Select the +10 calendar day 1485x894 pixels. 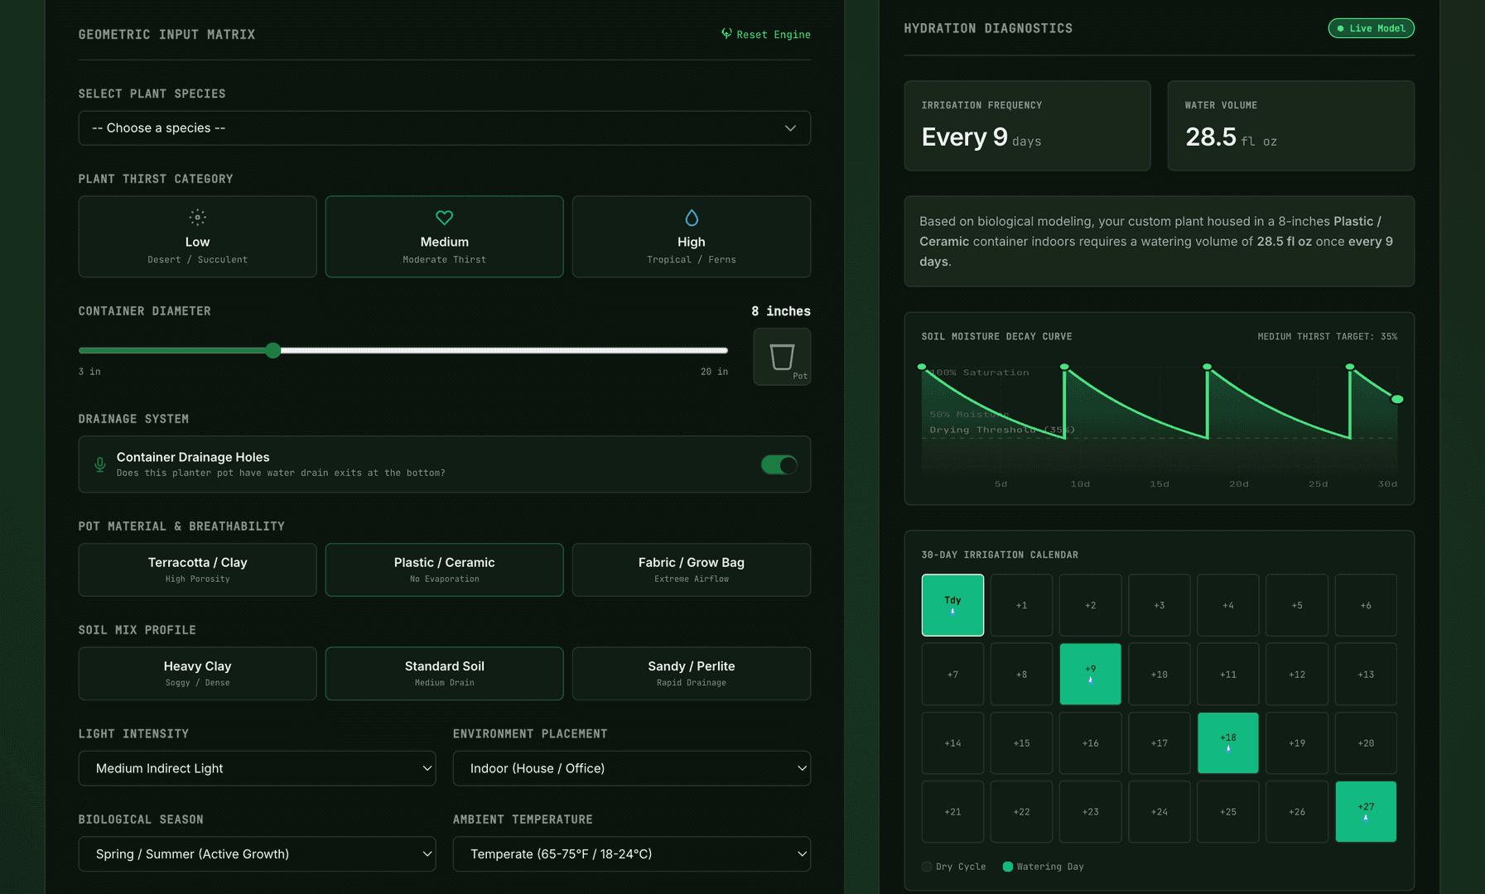[x=1160, y=674]
